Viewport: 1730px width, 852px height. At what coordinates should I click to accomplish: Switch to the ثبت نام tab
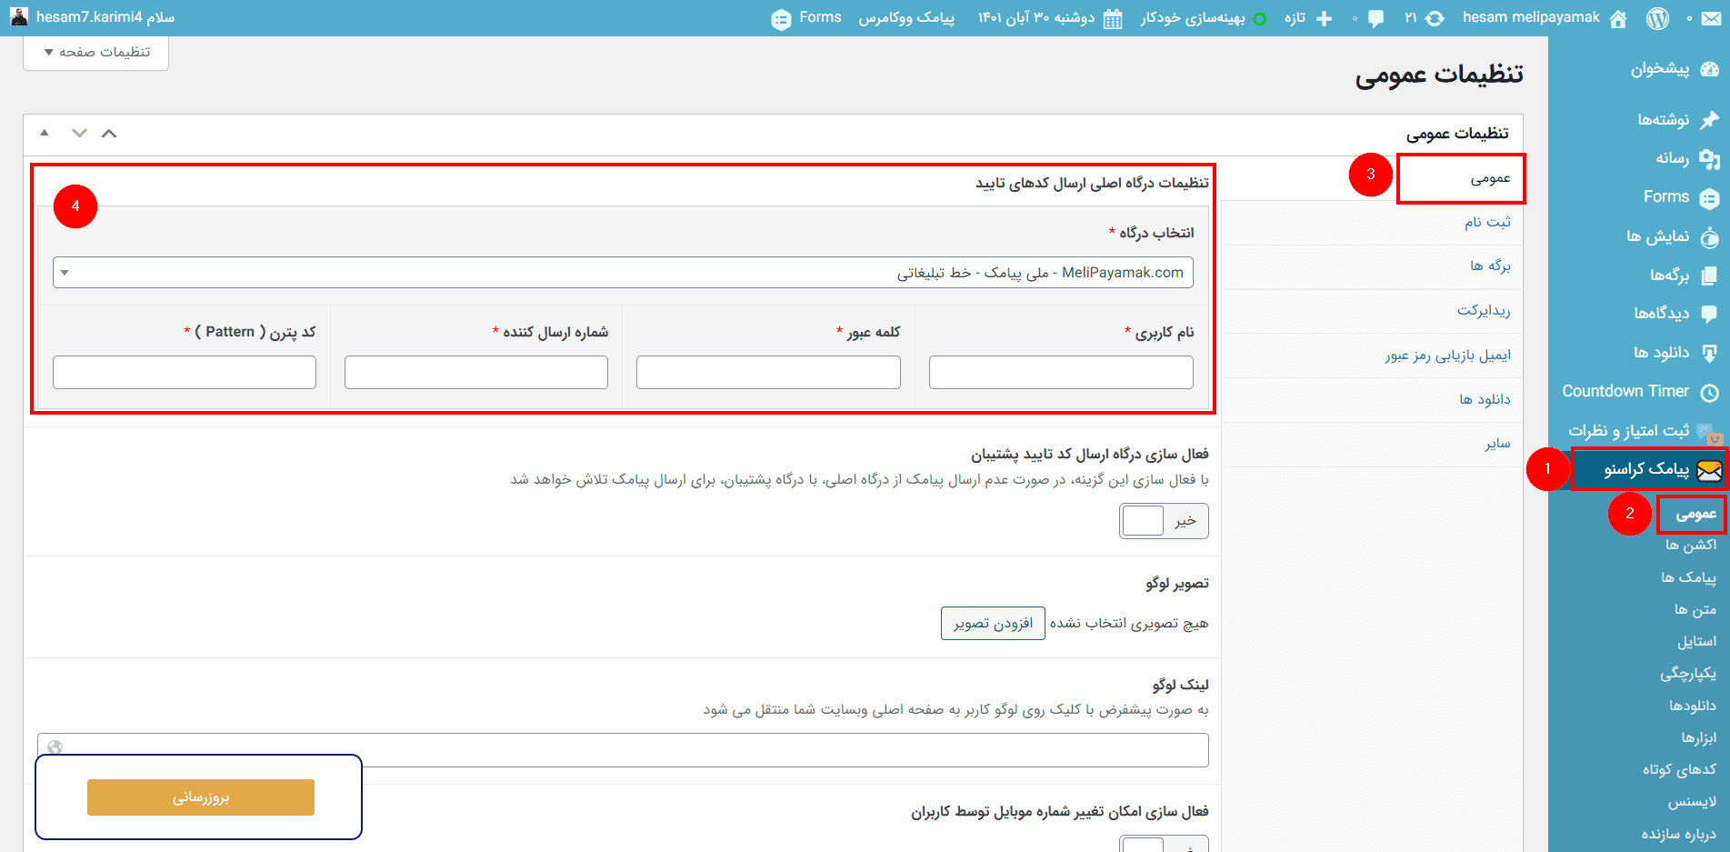click(x=1488, y=222)
